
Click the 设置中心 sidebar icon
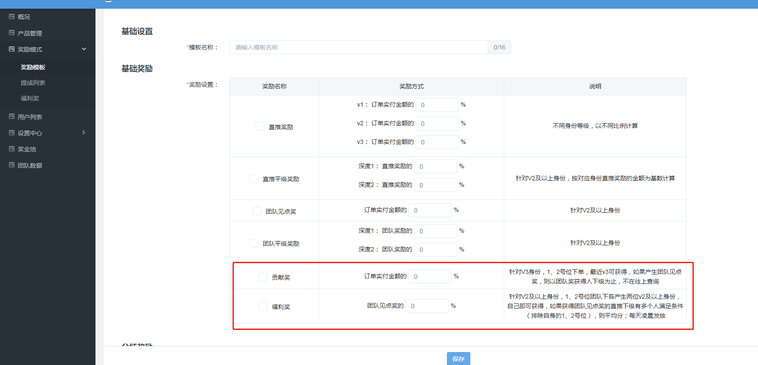tap(12, 133)
